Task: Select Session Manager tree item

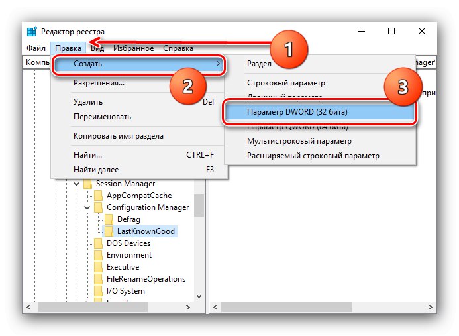Action: click(x=125, y=184)
